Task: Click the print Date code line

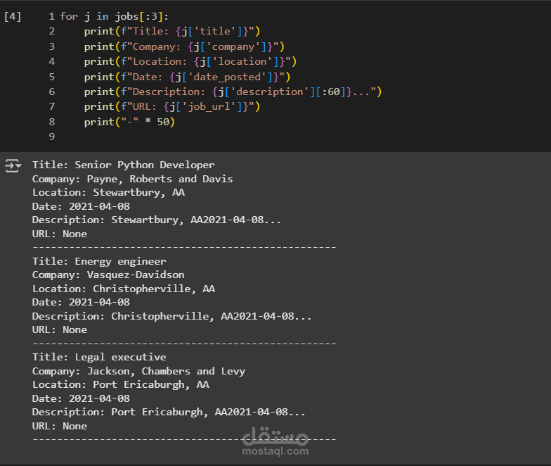Action: tap(187, 77)
